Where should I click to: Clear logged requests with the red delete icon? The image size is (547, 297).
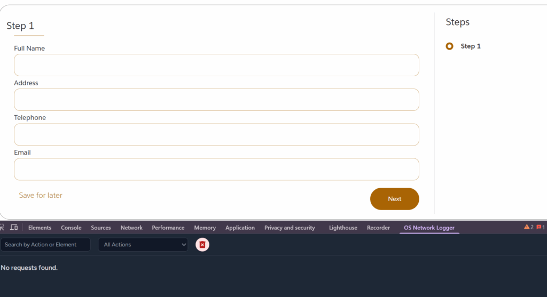coord(202,244)
